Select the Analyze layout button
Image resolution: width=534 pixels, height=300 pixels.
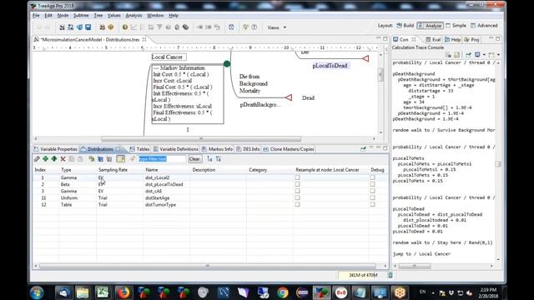(x=431, y=26)
